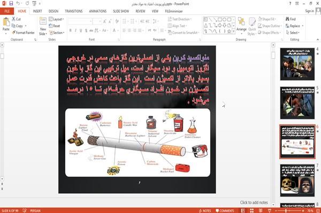Click the Copy button
The width and height of the screenshot is (321, 213).
pyautogui.click(x=18, y=26)
